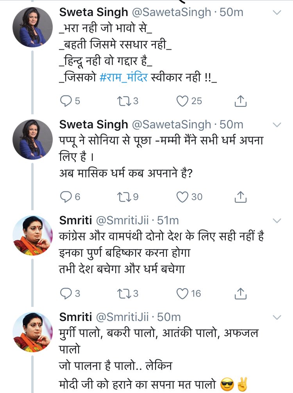293x393 pixels.
Task: Like the tweet with 25 likes
Action: [x=182, y=101]
